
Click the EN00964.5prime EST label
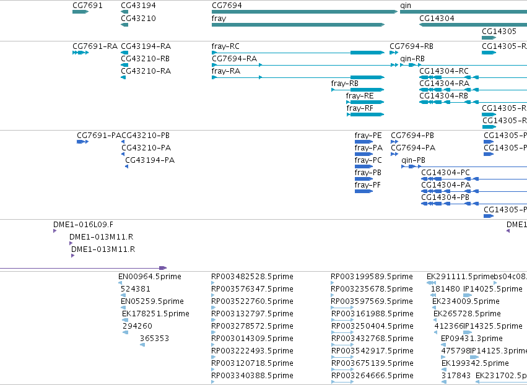pyautogui.click(x=150, y=277)
